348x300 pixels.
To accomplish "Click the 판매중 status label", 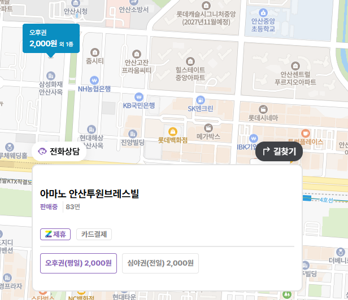I will click(49, 207).
